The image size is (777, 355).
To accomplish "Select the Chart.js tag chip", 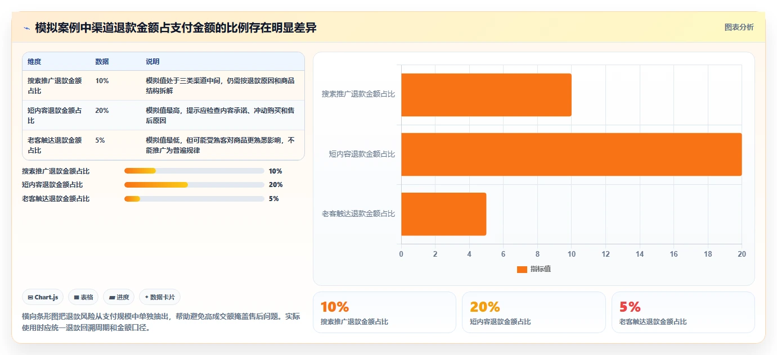I will 43,297.
